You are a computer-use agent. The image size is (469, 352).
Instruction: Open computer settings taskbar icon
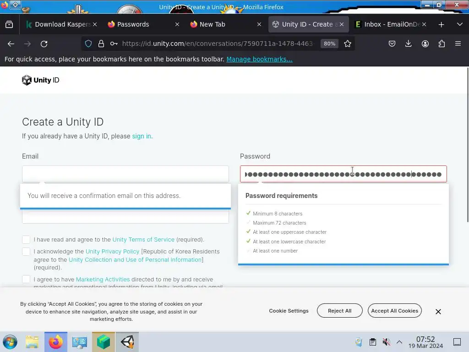(x=80, y=342)
